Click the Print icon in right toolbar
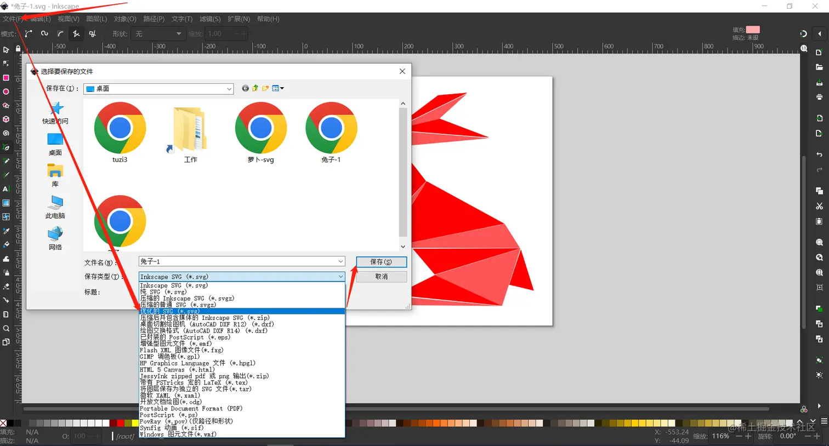The image size is (829, 446). [x=819, y=97]
